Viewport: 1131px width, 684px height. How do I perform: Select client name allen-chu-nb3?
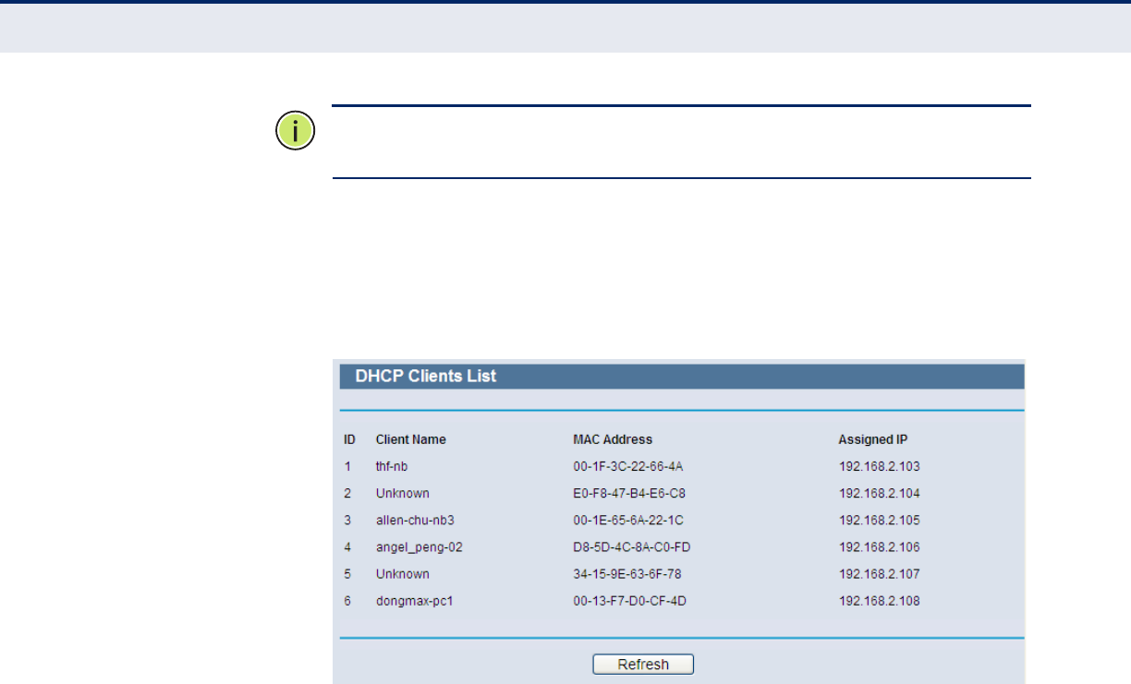coord(415,520)
